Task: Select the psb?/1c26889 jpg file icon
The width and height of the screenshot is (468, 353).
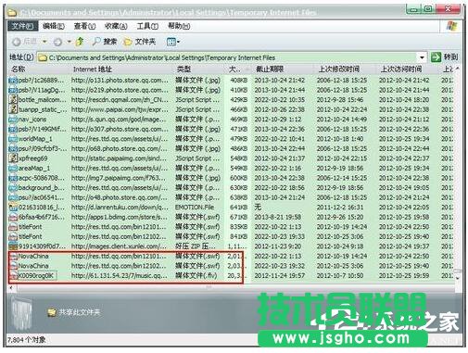Action: point(13,80)
